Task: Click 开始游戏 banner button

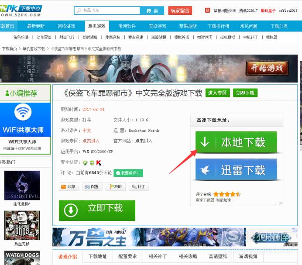Action: tap(267, 68)
